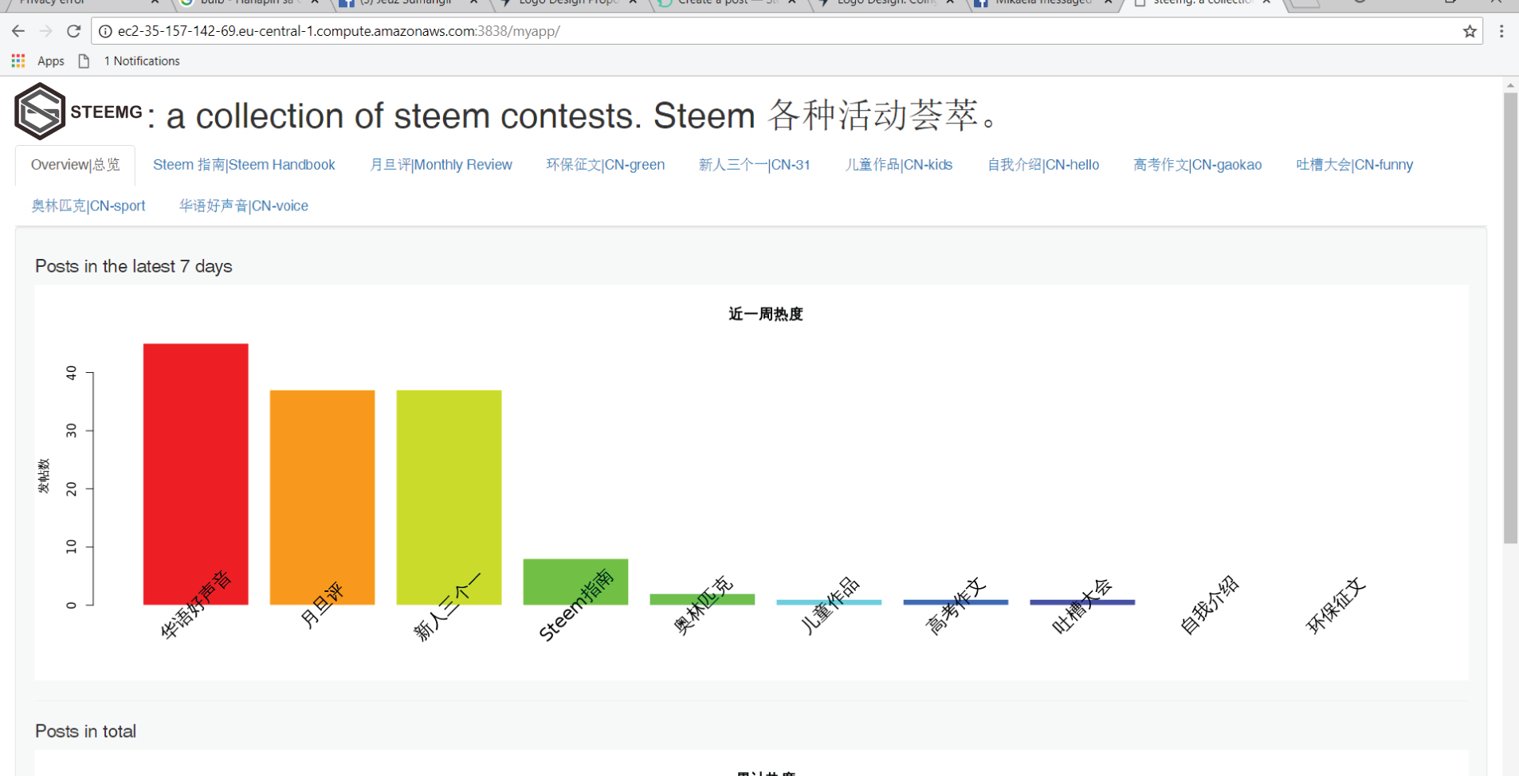The image size is (1519, 776).
Task: Open the Chrome three-dot menu
Action: coord(1501,31)
